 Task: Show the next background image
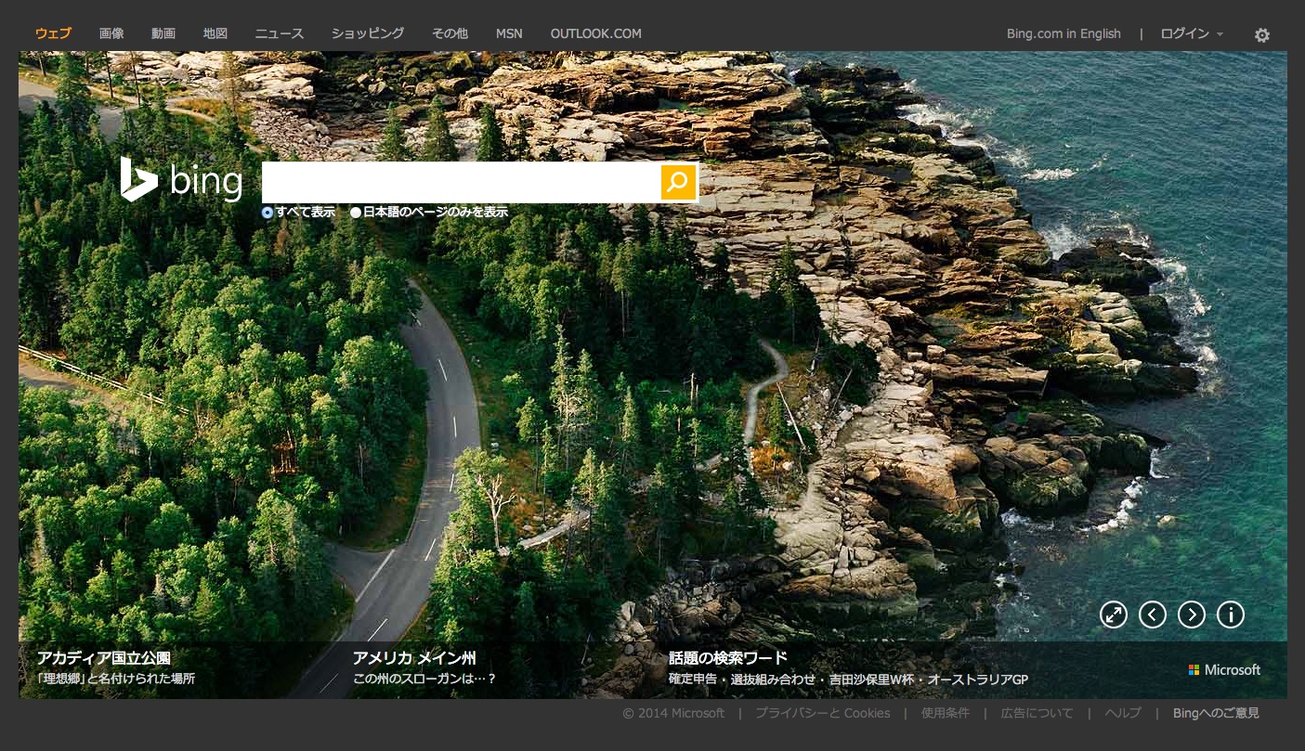coord(1191,615)
